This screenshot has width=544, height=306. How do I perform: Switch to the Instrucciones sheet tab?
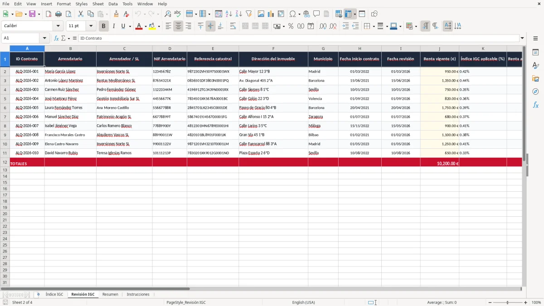coord(138,294)
